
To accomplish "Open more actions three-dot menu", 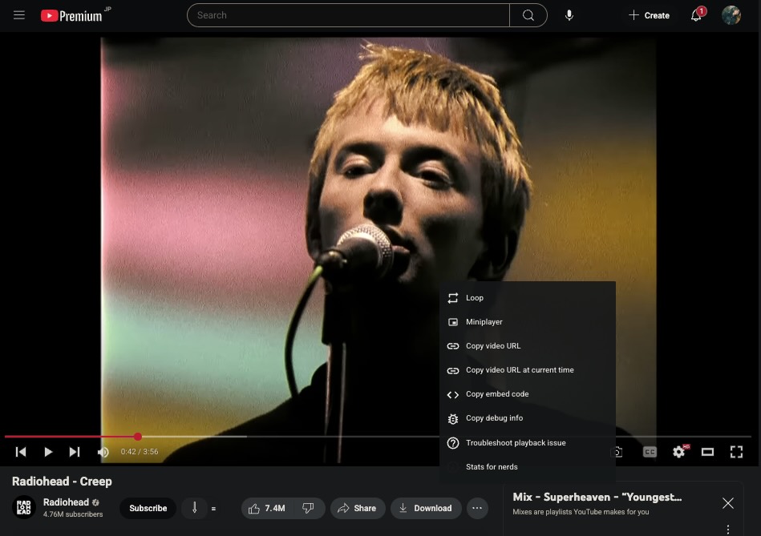I will point(477,508).
